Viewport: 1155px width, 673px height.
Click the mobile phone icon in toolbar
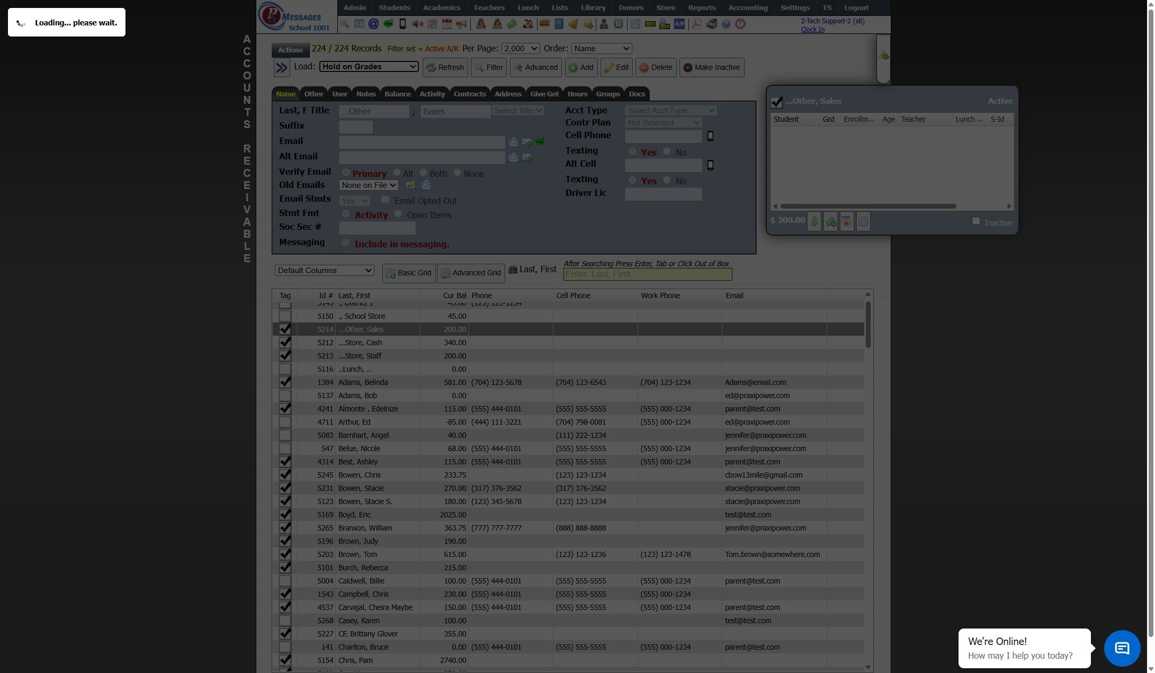pos(402,24)
